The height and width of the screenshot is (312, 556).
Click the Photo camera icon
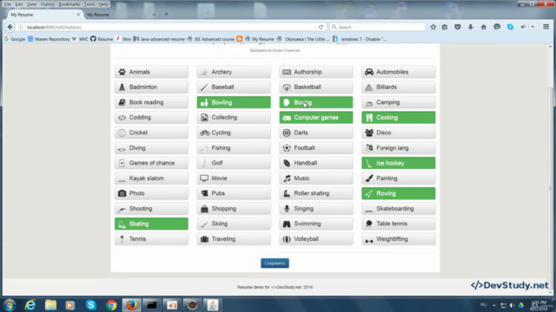(x=122, y=193)
